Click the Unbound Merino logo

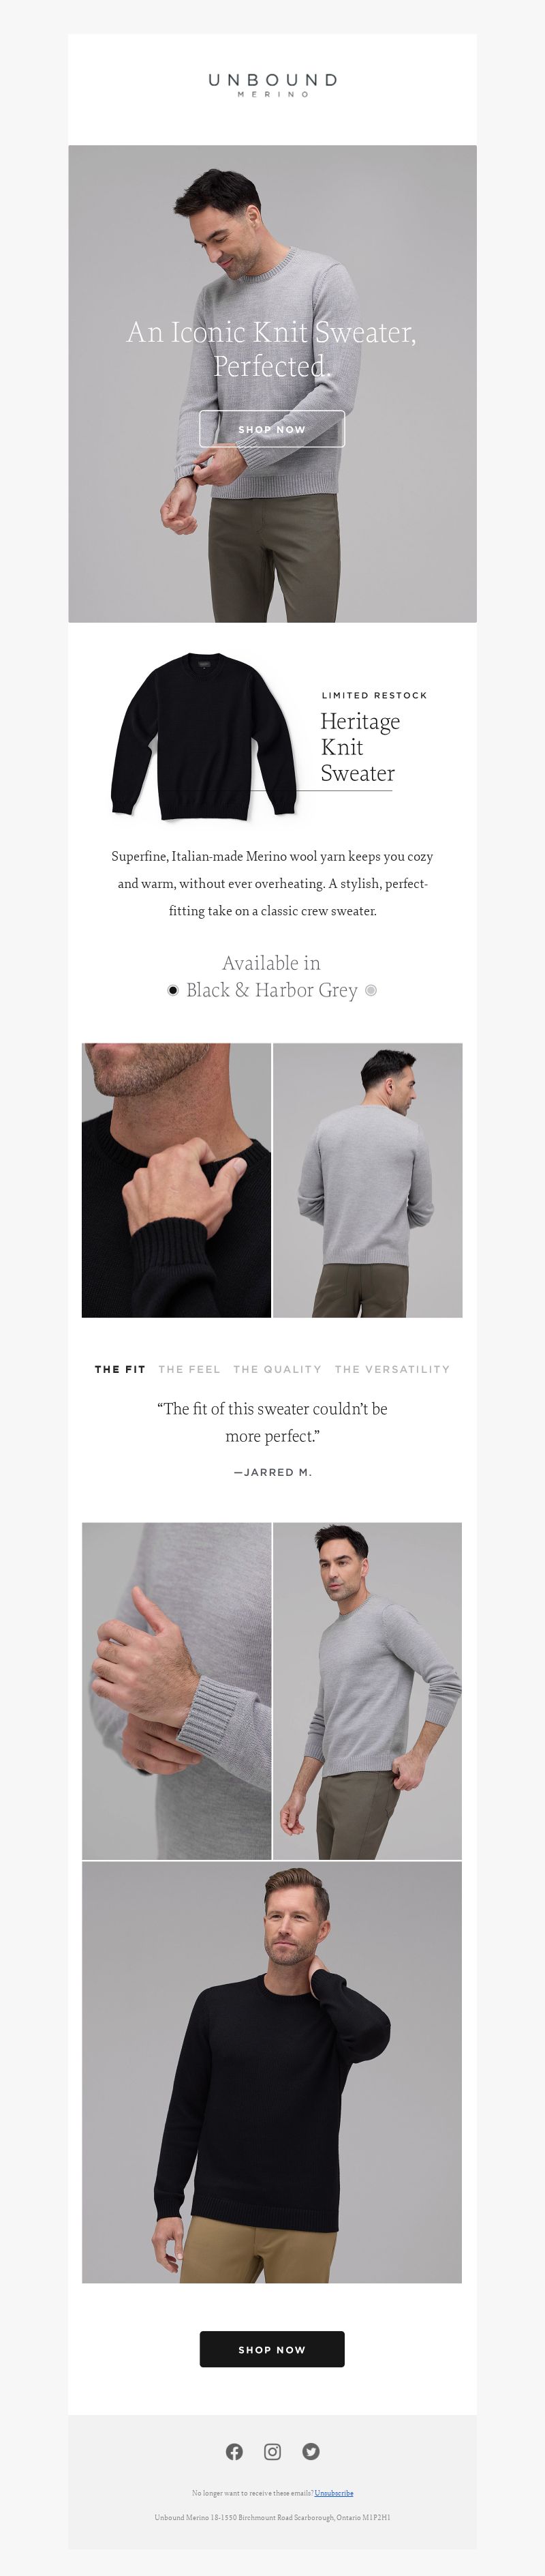(272, 84)
